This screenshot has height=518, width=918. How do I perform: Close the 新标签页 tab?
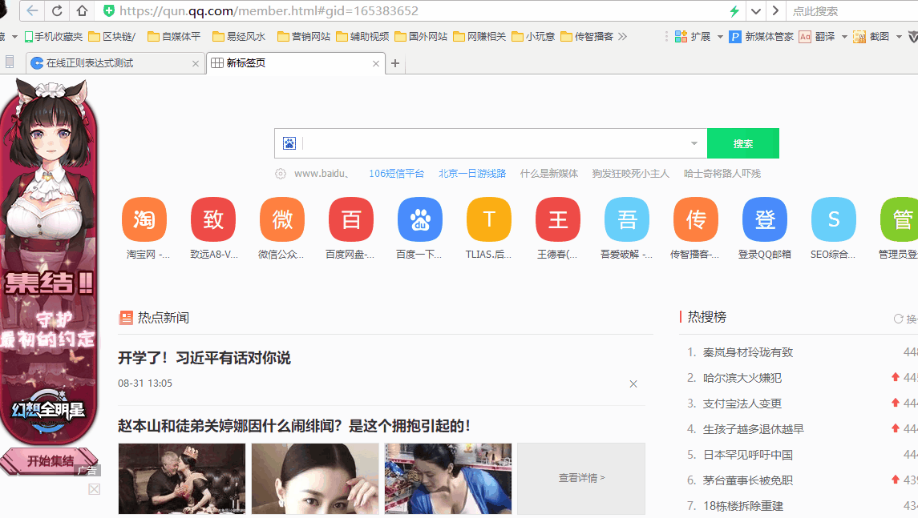pyautogui.click(x=376, y=63)
